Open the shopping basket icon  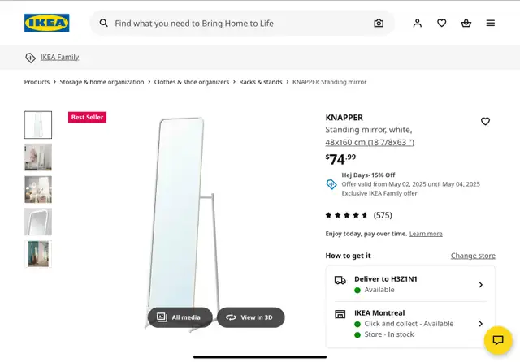466,23
